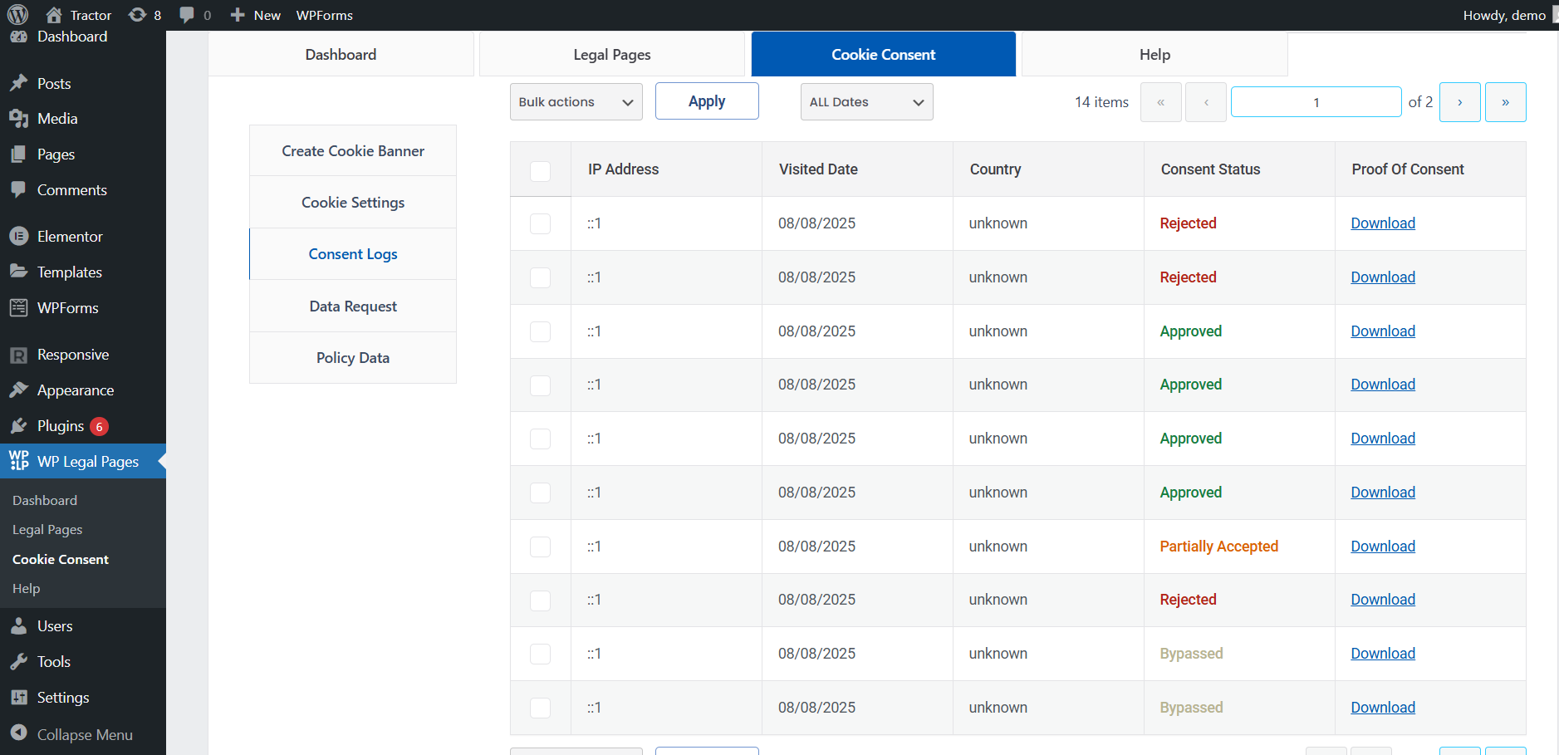Open the Cookie Settings side tab
Screen dimensions: 1559x755
pyautogui.click(x=353, y=203)
